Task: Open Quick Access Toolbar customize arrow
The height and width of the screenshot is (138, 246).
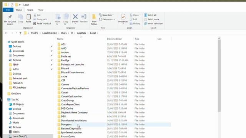Action: (x=20, y=5)
